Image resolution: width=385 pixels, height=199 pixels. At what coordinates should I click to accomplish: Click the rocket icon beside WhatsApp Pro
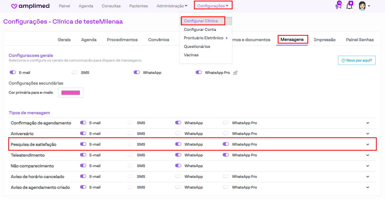point(235,73)
